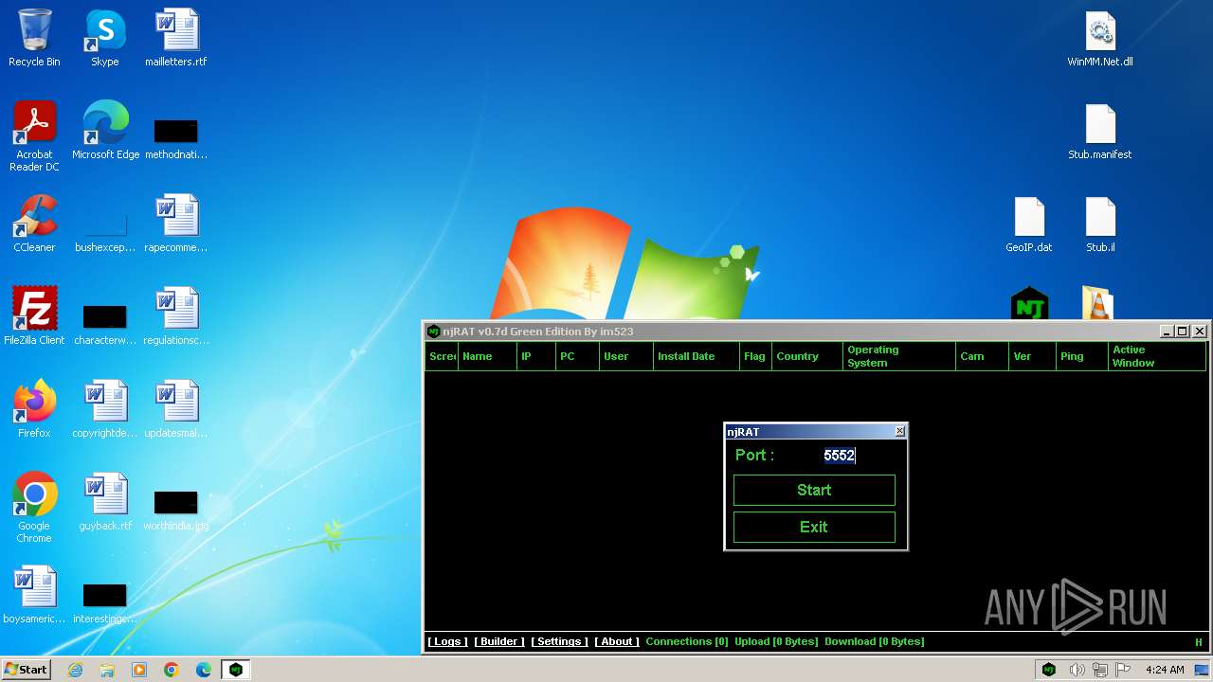Open the [ Settings ] menu
1213x682 pixels.
coord(559,641)
